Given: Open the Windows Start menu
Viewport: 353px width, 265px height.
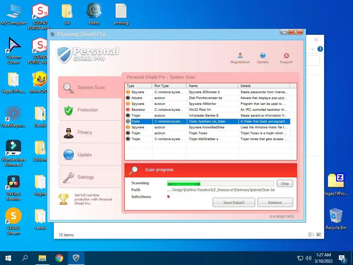Looking at the screenshot, I should [8, 258].
